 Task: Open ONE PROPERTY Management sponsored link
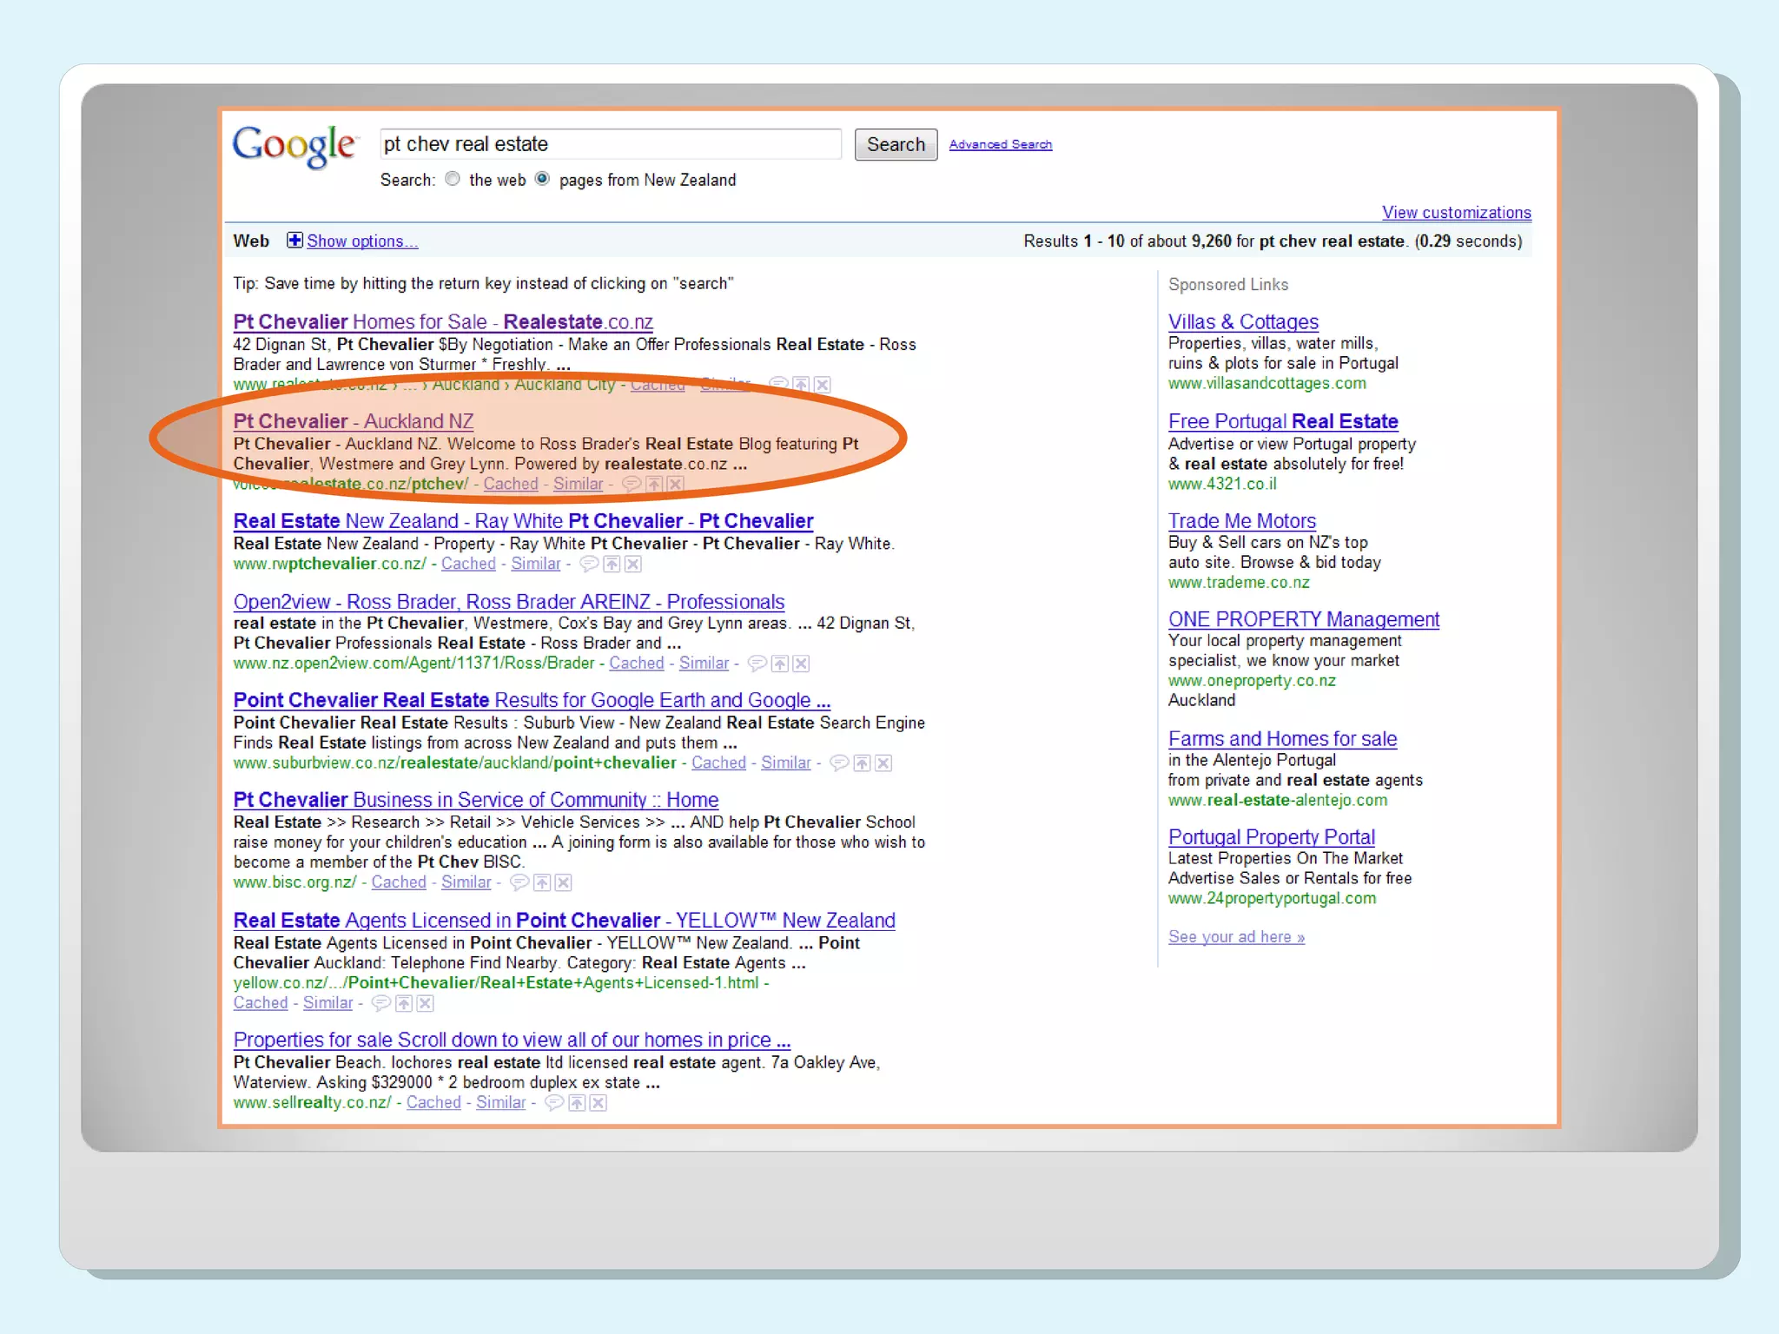pyautogui.click(x=1303, y=620)
